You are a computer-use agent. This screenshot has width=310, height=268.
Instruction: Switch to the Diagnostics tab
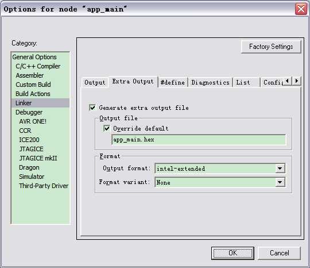tap(210, 82)
